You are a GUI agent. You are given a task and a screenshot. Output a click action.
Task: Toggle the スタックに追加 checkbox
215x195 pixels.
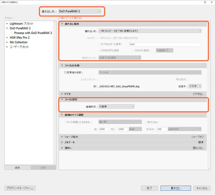click(133, 50)
